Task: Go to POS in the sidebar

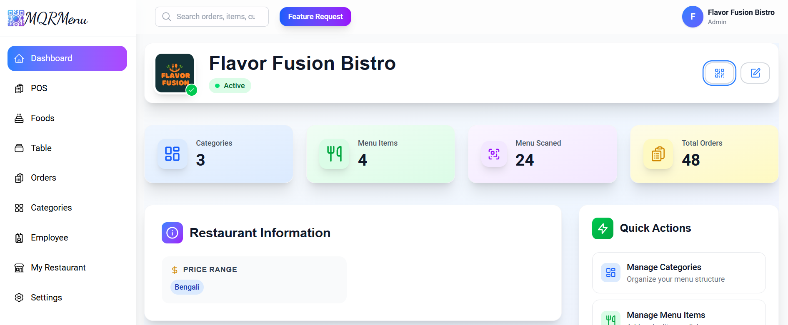Action: pos(39,88)
